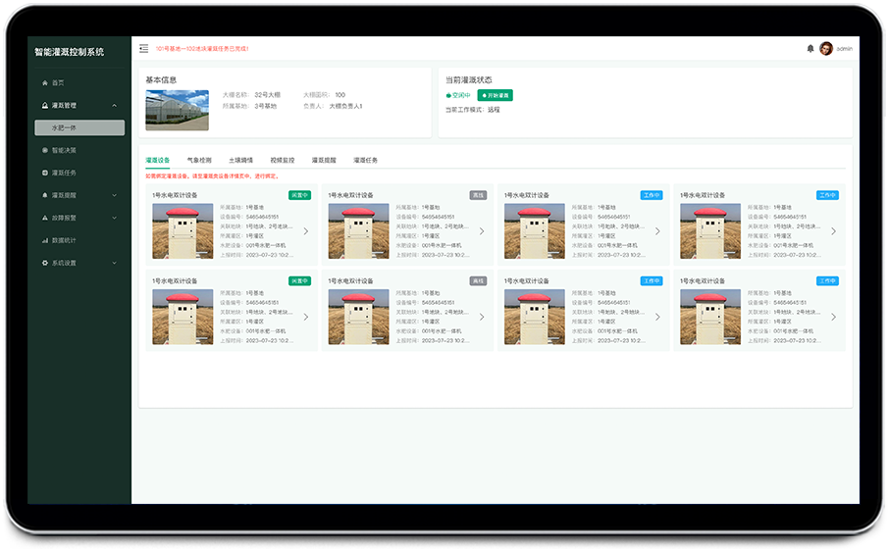Screen dimensions: 888x549
Task: Click the 3号基地 base value
Action: pyautogui.click(x=266, y=106)
